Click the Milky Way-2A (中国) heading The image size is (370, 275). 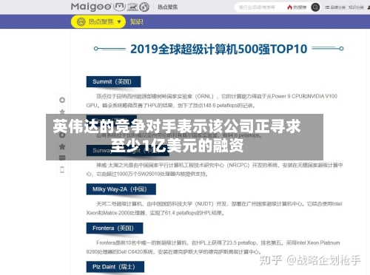coord(121,189)
